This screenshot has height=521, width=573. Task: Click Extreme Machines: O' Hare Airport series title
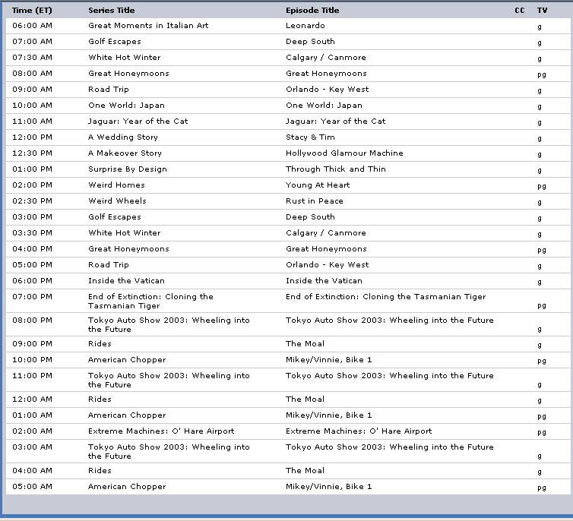[x=161, y=431]
